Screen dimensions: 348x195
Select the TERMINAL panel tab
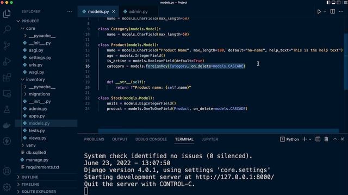point(184,139)
